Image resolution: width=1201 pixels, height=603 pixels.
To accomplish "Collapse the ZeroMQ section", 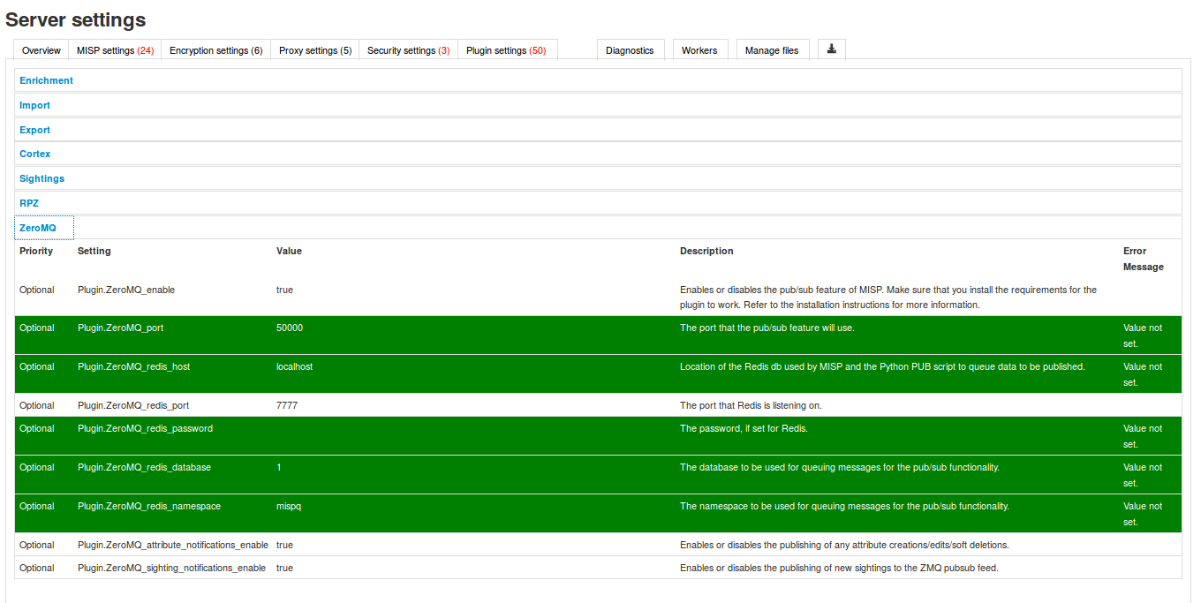I will (x=38, y=228).
